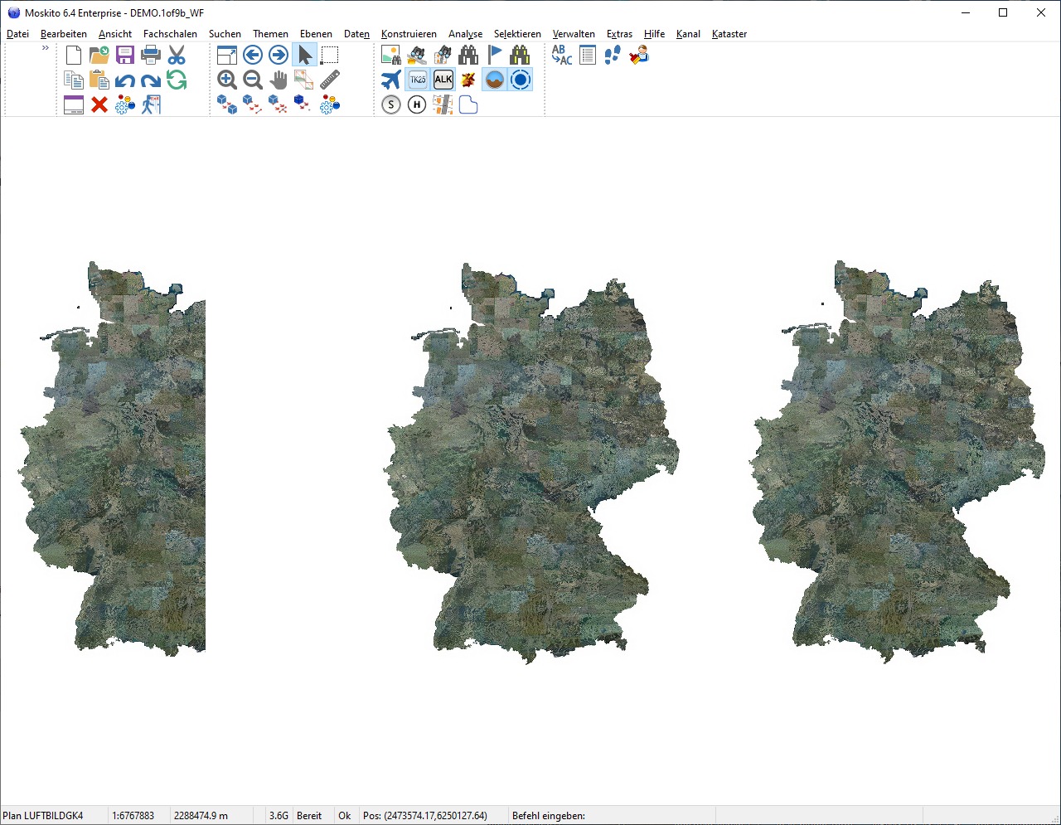Click the circled S button

point(391,104)
